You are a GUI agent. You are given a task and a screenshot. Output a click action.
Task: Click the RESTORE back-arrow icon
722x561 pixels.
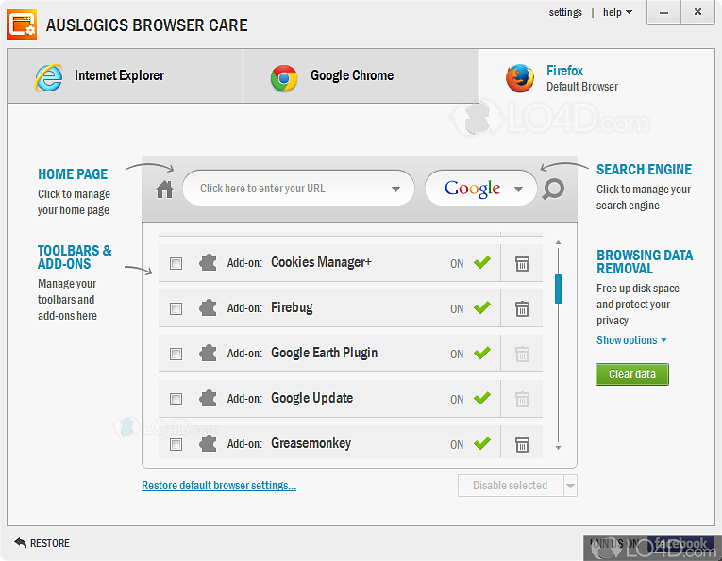20,542
